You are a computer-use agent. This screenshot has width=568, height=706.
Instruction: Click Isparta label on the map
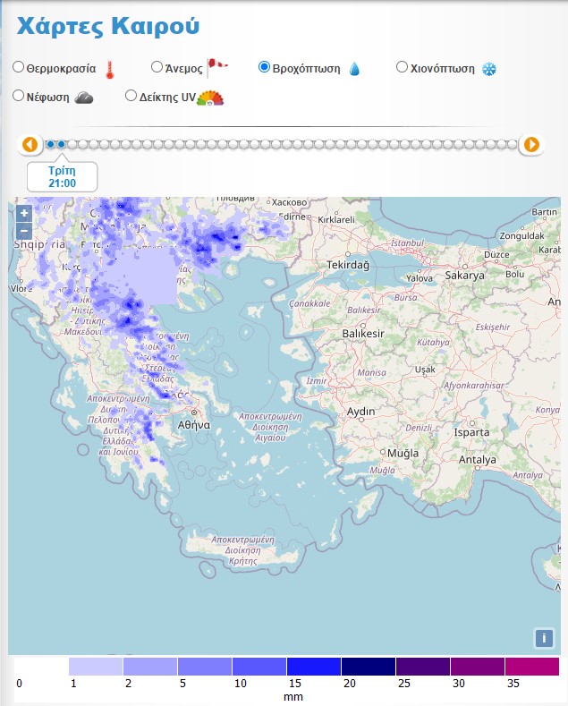(x=471, y=432)
